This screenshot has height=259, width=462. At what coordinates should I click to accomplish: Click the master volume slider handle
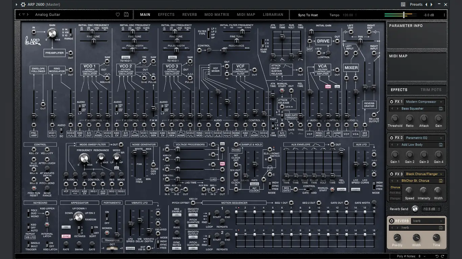tap(404, 15)
